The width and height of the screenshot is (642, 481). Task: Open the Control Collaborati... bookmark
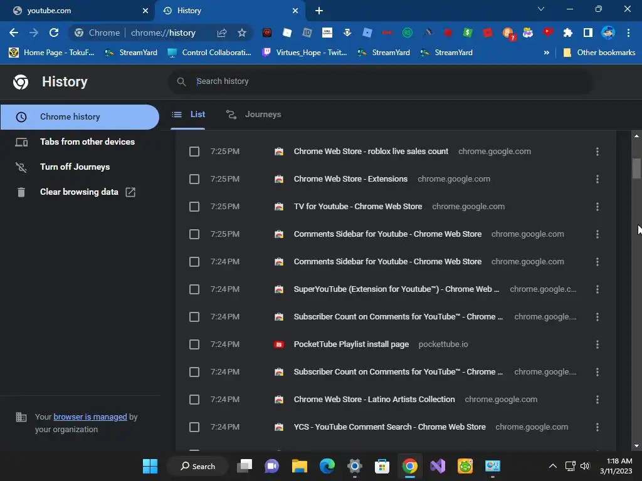pyautogui.click(x=209, y=53)
